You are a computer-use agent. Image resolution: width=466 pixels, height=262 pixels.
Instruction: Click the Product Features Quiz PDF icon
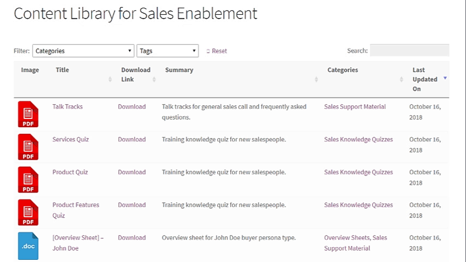click(28, 212)
